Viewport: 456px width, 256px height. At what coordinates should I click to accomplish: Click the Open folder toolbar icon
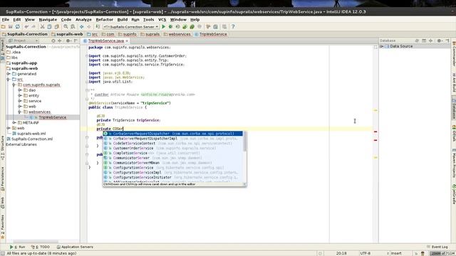(x=3, y=27)
